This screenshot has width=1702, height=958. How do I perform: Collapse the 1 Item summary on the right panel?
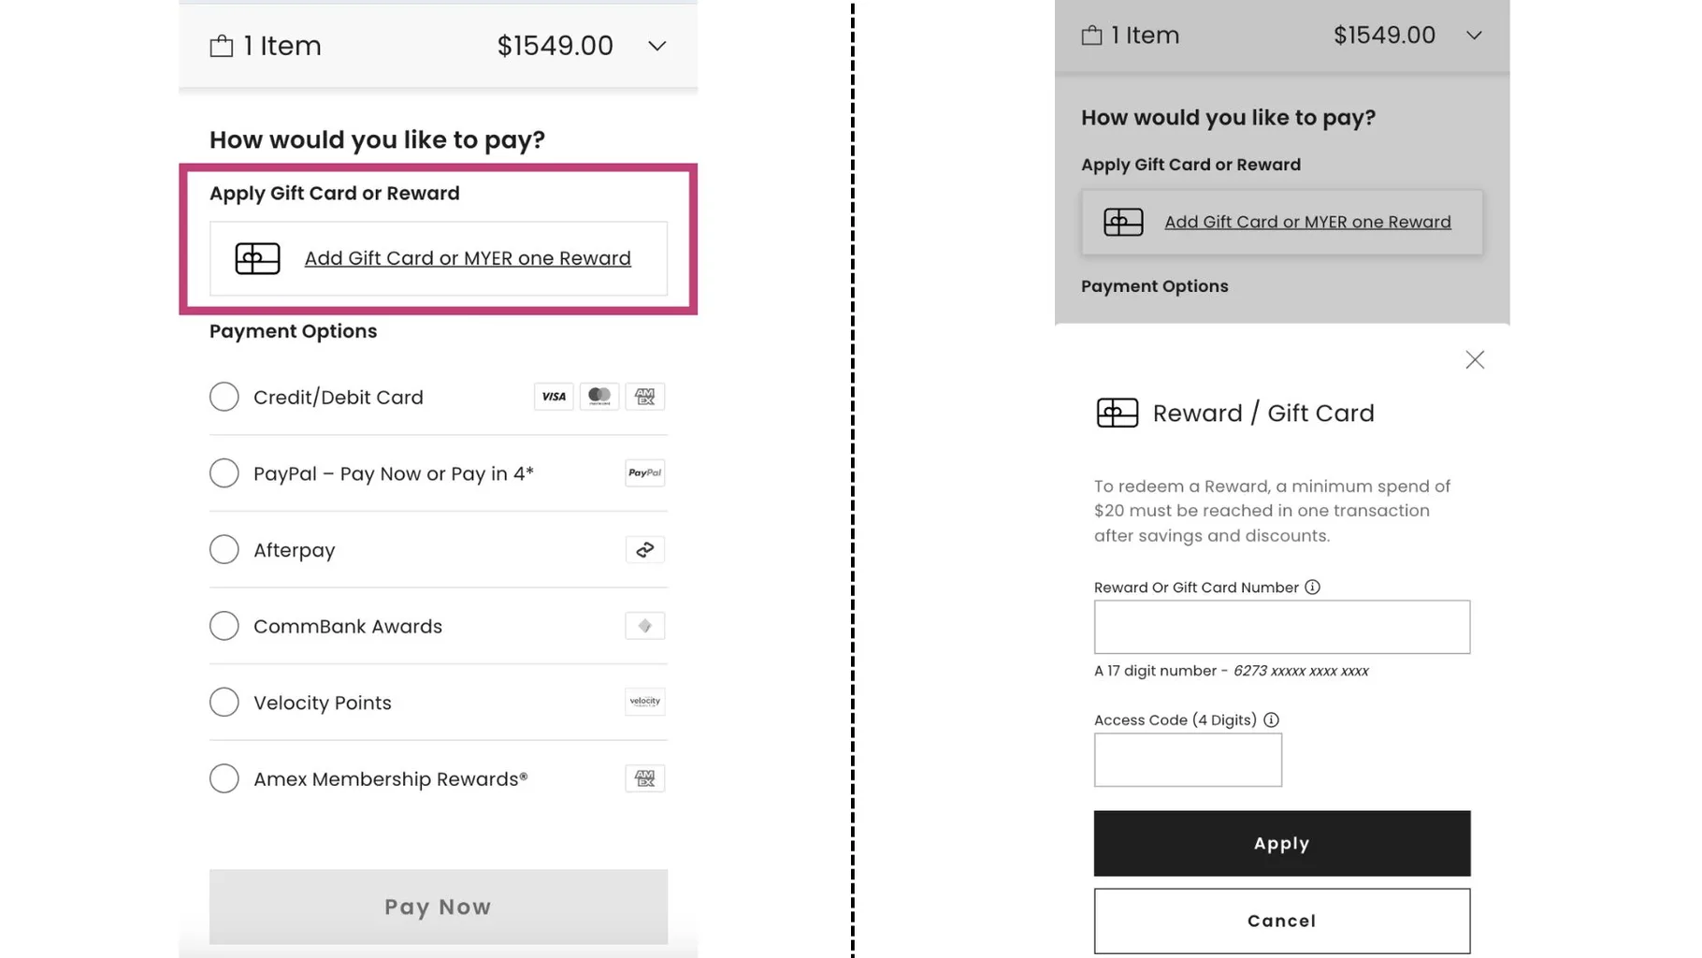pyautogui.click(x=1475, y=36)
